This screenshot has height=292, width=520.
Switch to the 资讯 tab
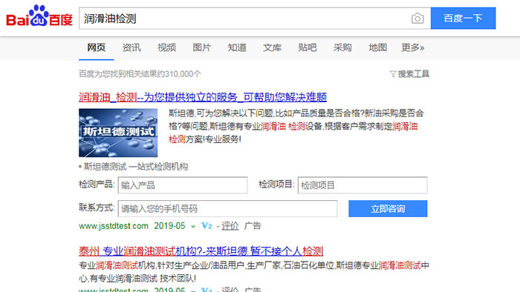coord(131,47)
